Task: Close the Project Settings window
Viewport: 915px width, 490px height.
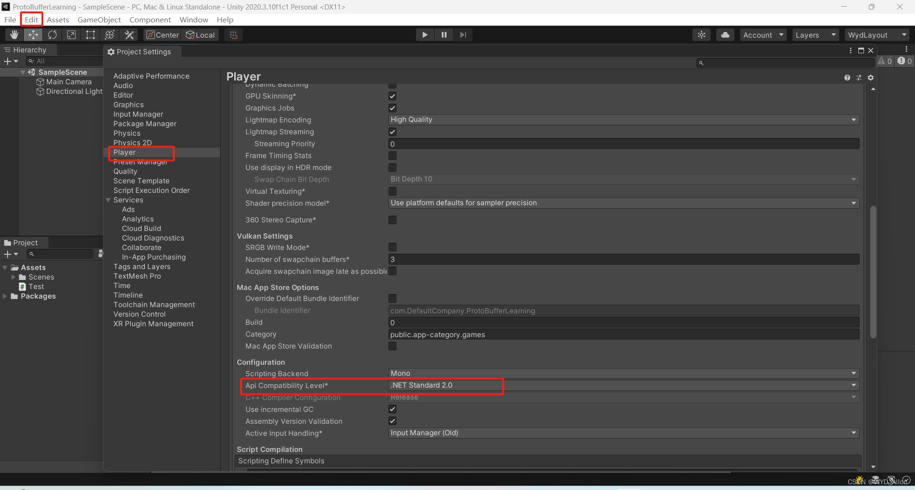Action: [871, 50]
